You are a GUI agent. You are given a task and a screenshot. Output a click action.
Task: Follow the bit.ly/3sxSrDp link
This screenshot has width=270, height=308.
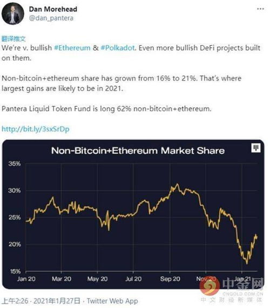click(36, 129)
